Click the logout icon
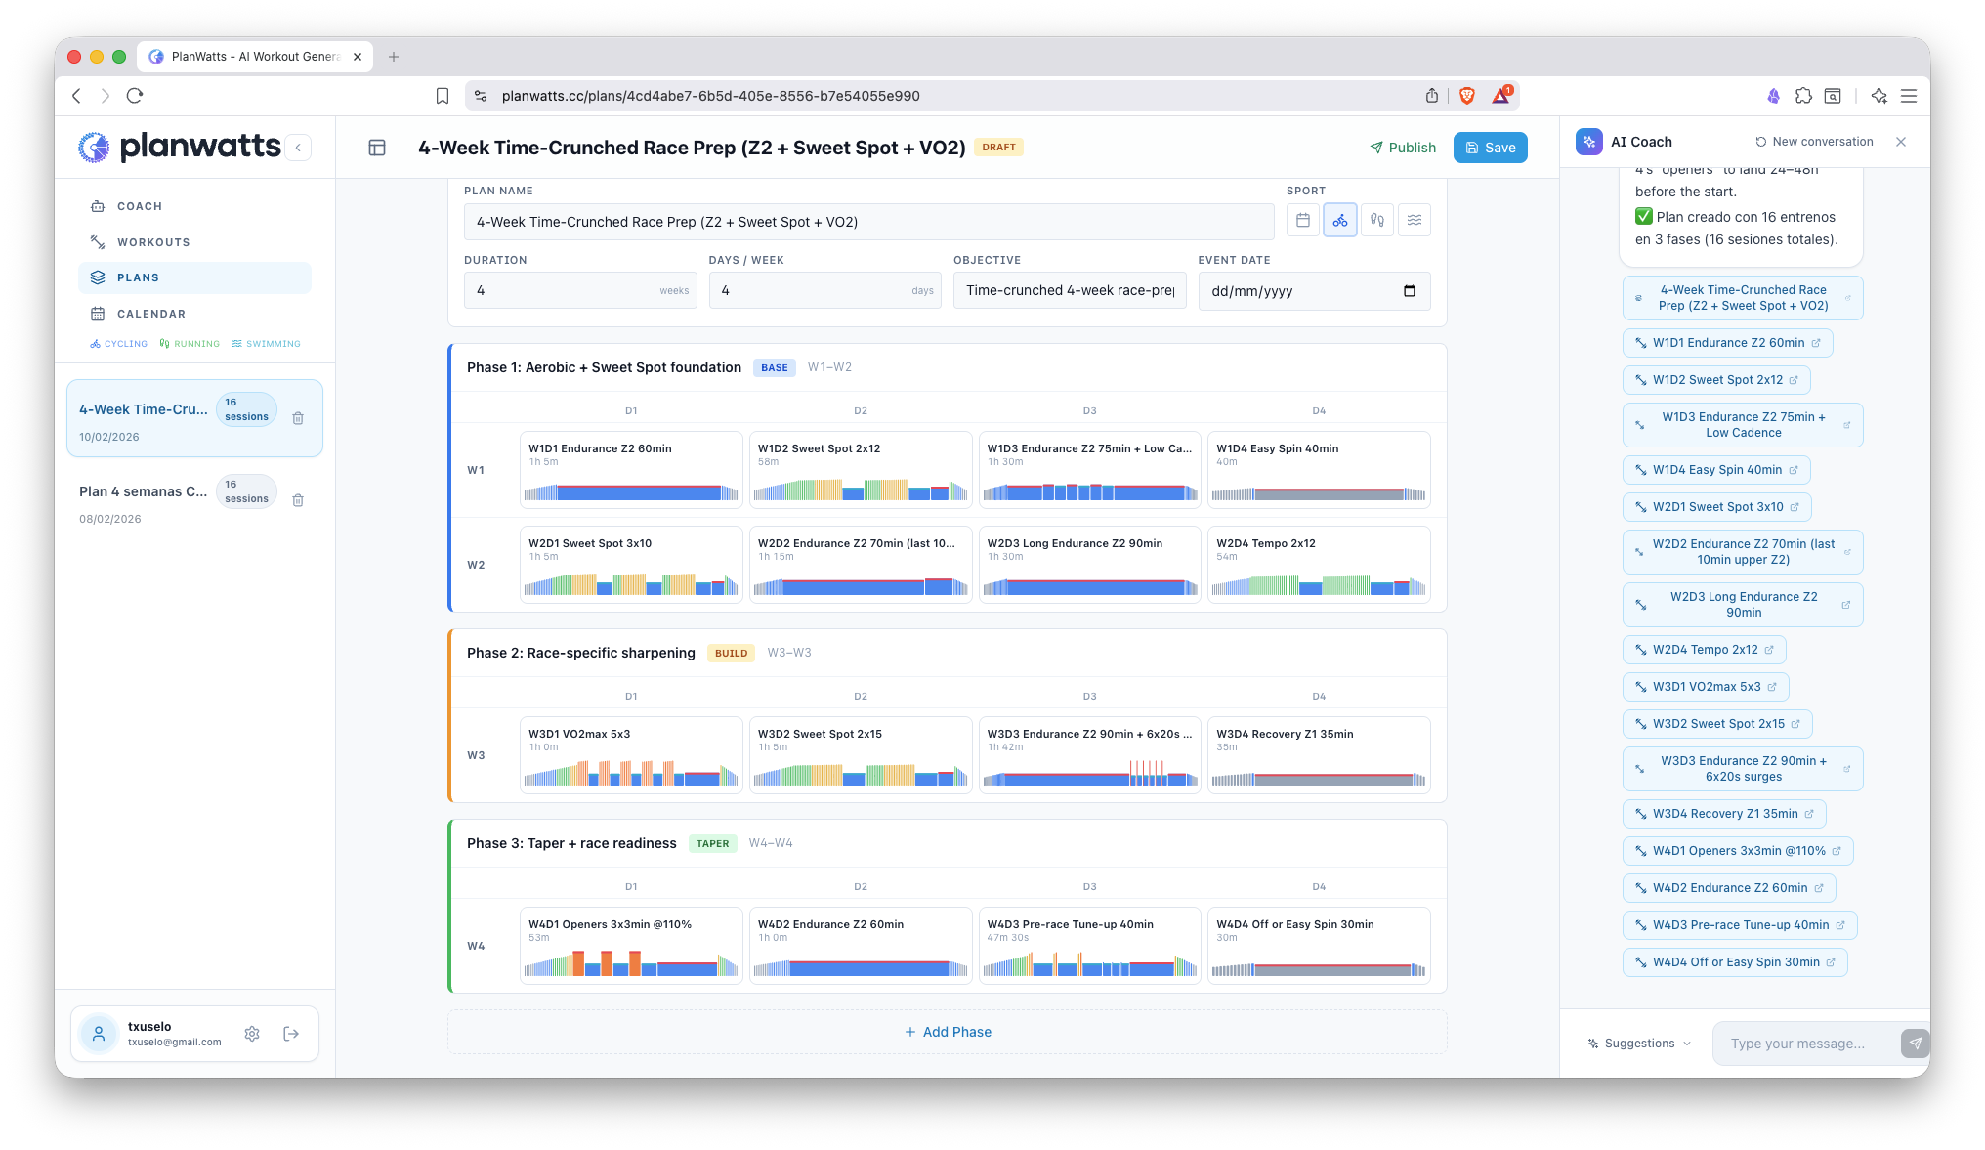Viewport: 1985px width, 1150px height. coord(291,1034)
